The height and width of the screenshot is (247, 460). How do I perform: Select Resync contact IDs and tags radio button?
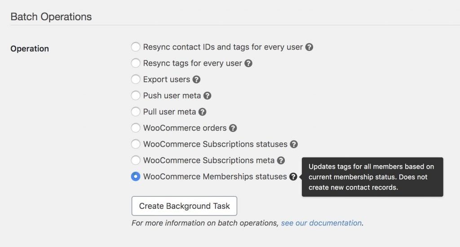click(136, 47)
